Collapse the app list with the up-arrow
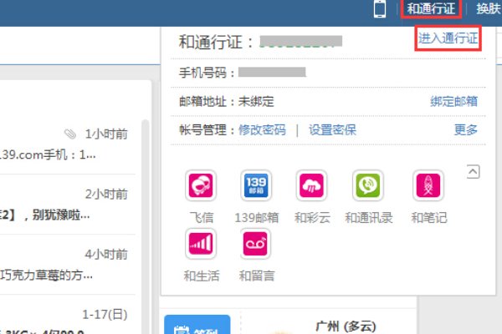 coord(474,172)
